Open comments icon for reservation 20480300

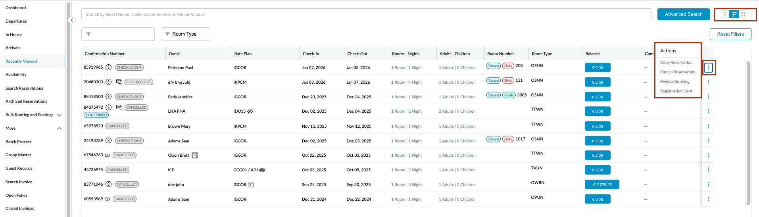coord(119,82)
